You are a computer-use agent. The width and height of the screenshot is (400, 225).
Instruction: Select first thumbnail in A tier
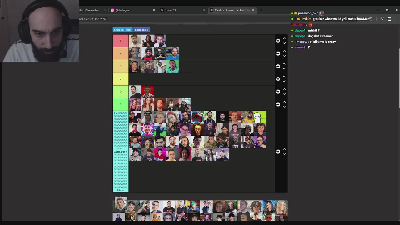pyautogui.click(x=135, y=53)
